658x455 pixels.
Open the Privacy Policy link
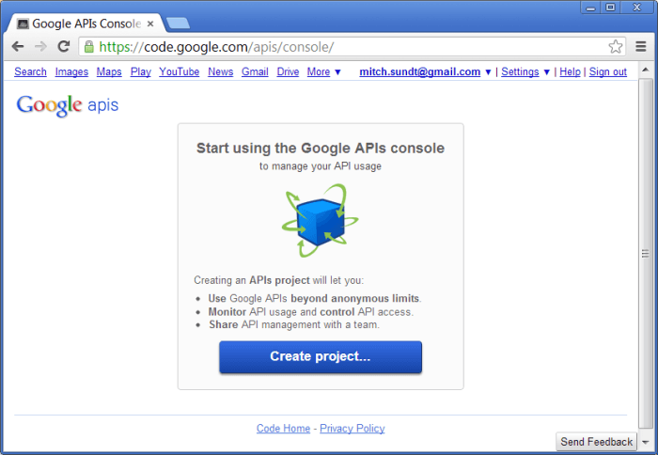[x=352, y=429]
